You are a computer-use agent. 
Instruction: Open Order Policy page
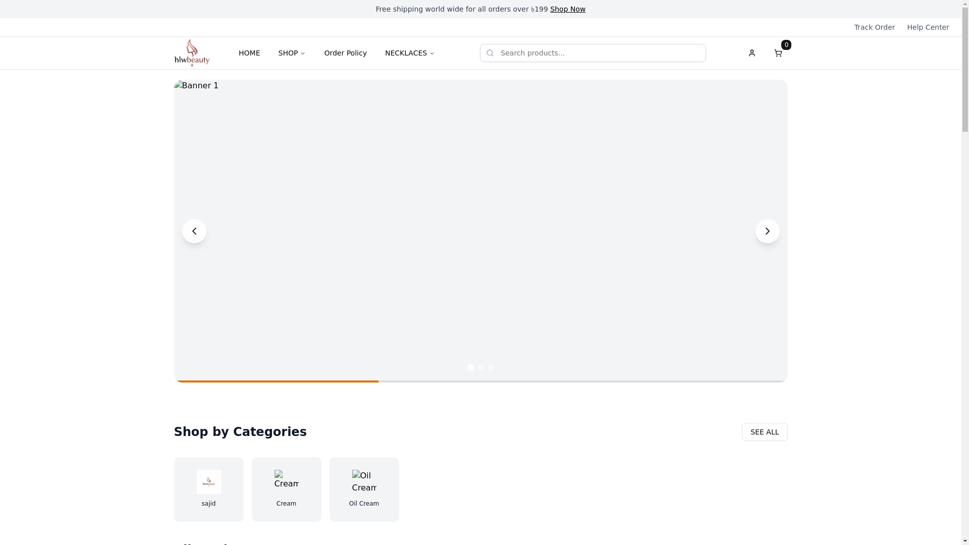pos(345,53)
